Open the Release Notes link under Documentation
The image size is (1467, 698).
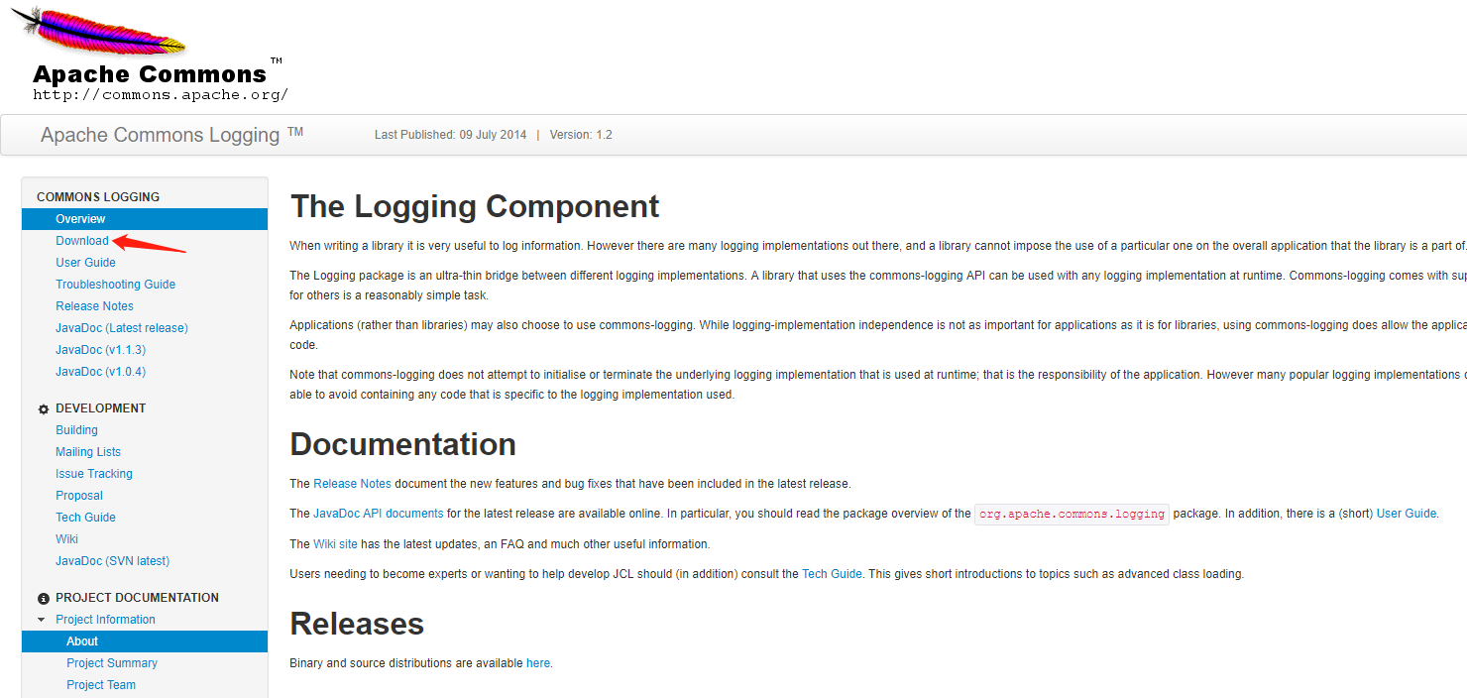click(x=352, y=483)
